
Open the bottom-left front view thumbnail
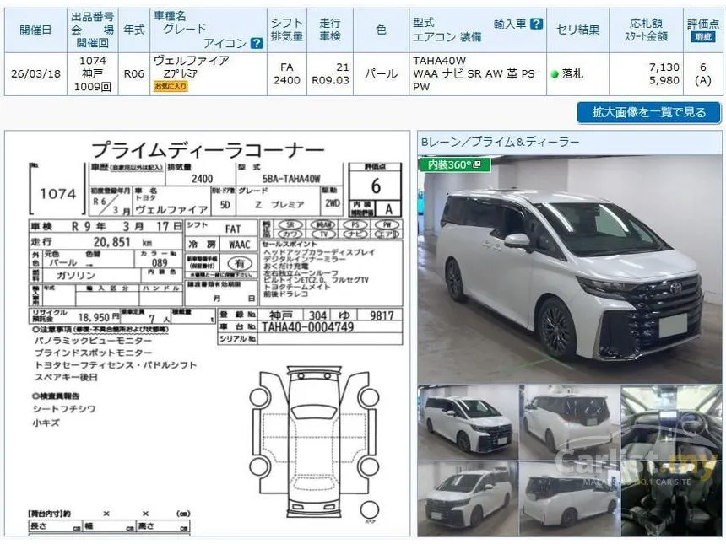[468, 498]
